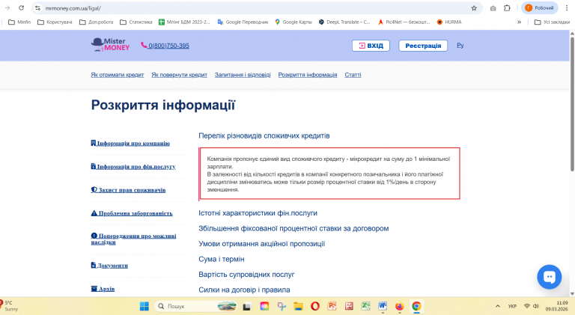Open the Статистика bookmark folder

tap(136, 22)
